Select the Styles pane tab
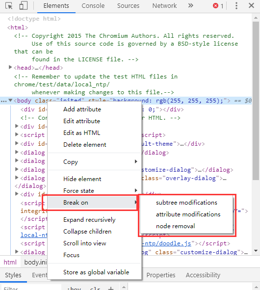This screenshot has height=290, width=260. 13,275
